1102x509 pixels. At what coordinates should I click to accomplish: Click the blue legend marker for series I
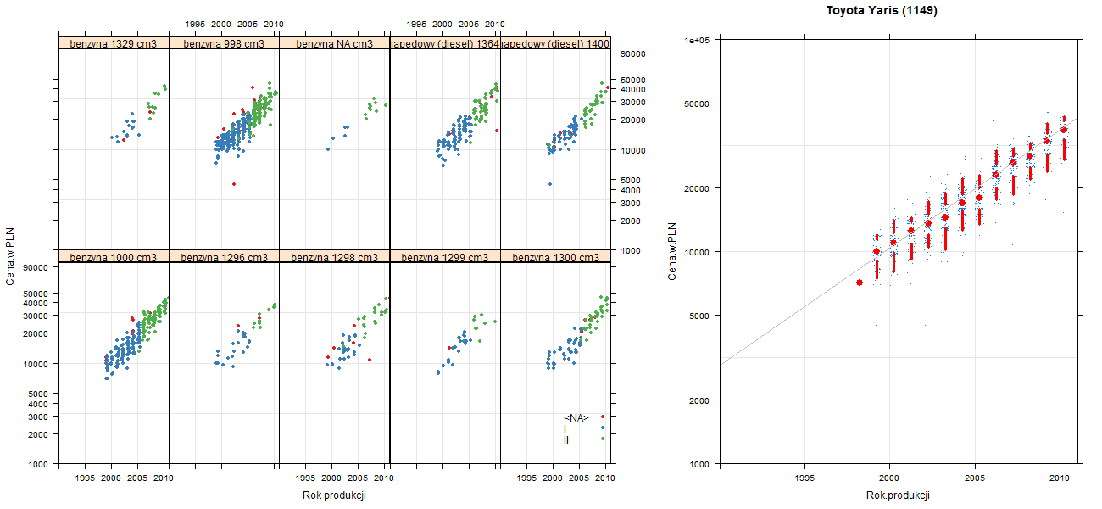(602, 428)
